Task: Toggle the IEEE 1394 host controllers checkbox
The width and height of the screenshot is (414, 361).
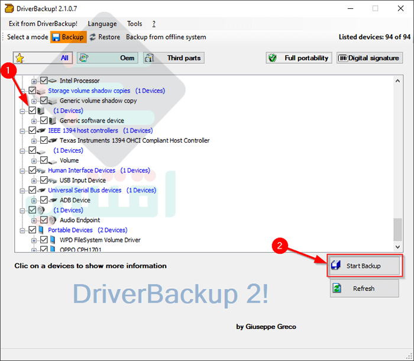Action: pyautogui.click(x=32, y=130)
